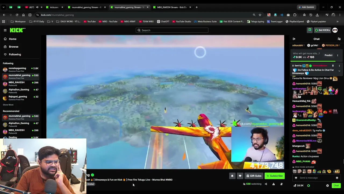This screenshot has width=344, height=194.
Task: Open browser downloads icon
Action: (x=317, y=15)
